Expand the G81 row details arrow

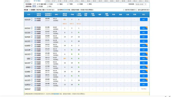[32, 59]
